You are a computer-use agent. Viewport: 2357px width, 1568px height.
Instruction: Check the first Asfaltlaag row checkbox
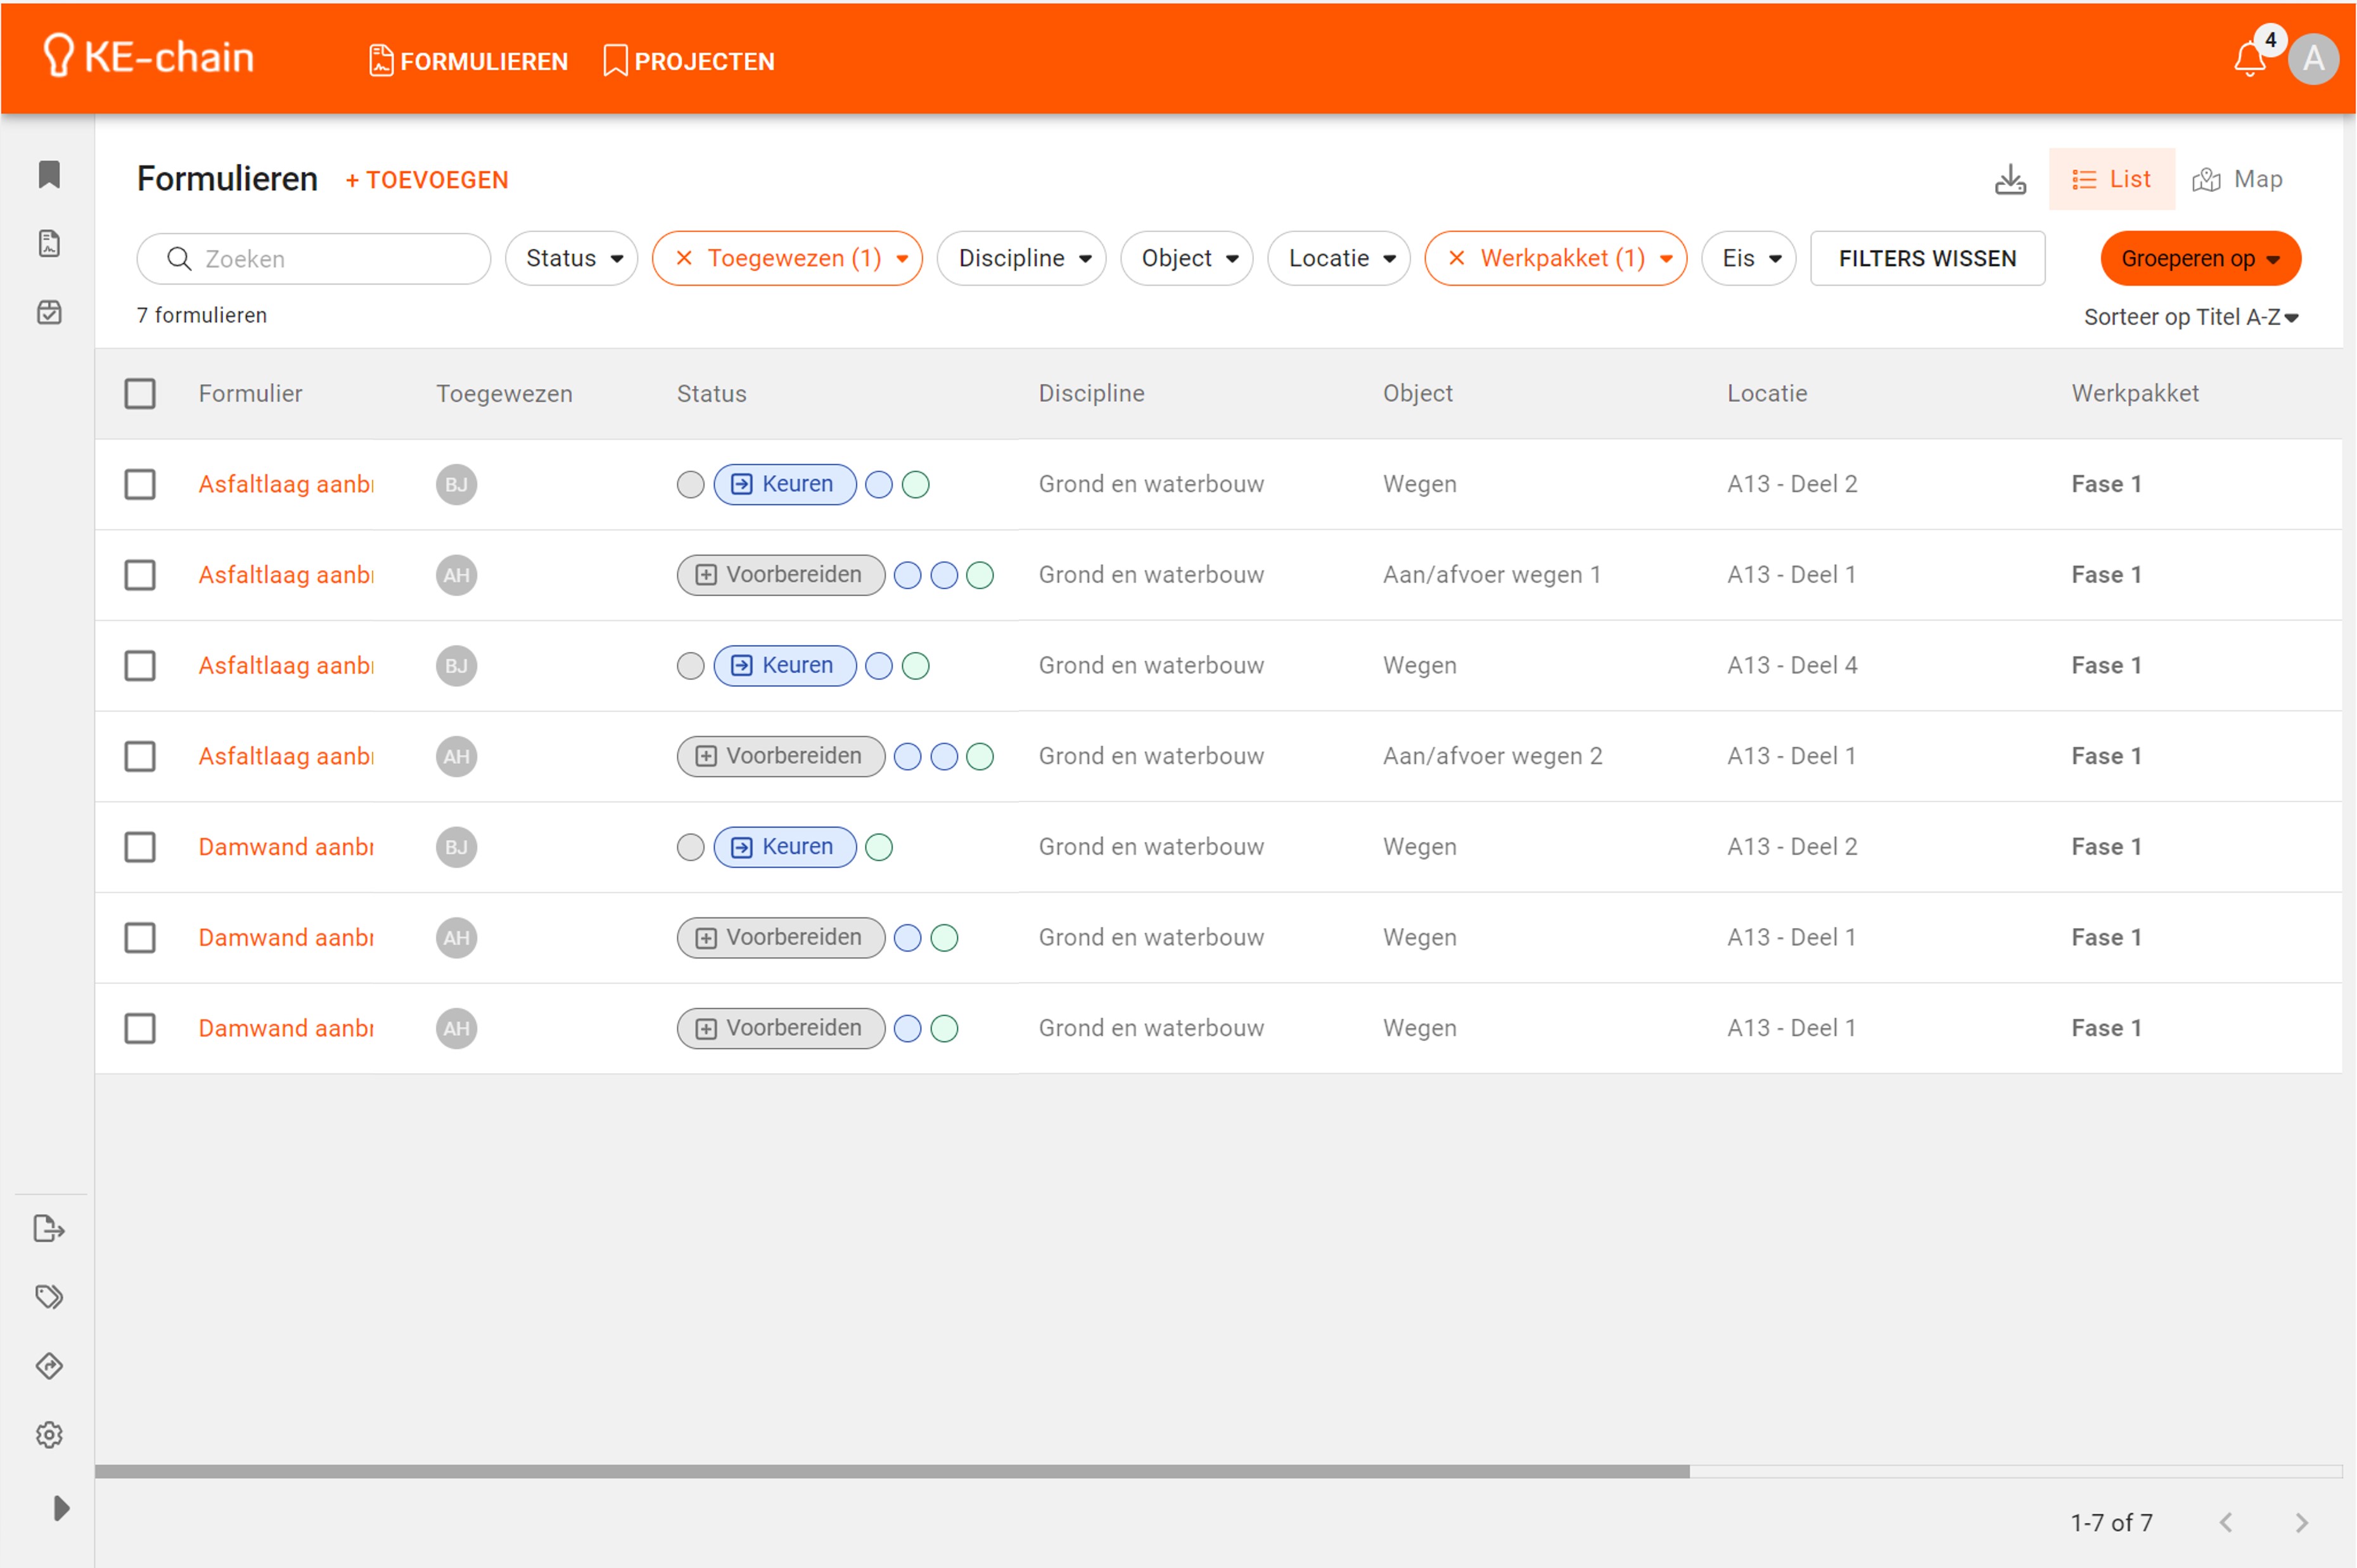(140, 484)
